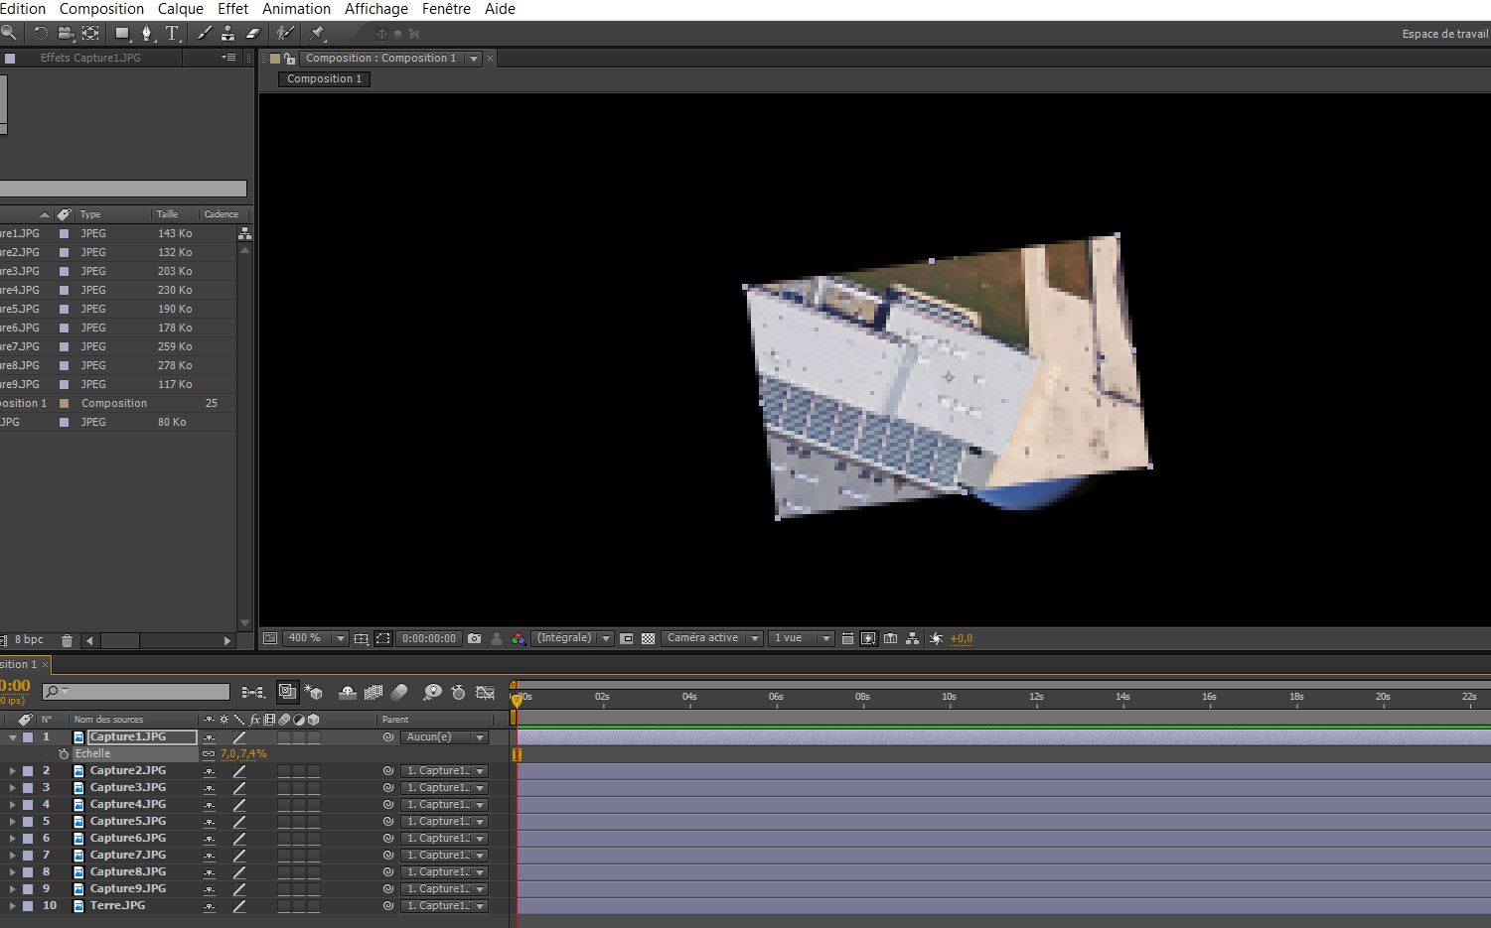1491x928 pixels.
Task: Expand Capture2.JPG layer properties
Action: (13, 771)
